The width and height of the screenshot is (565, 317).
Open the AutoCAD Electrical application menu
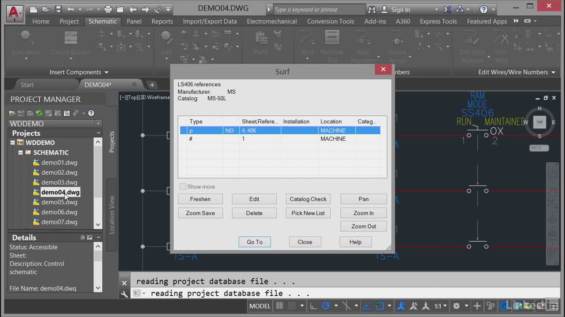(14, 13)
